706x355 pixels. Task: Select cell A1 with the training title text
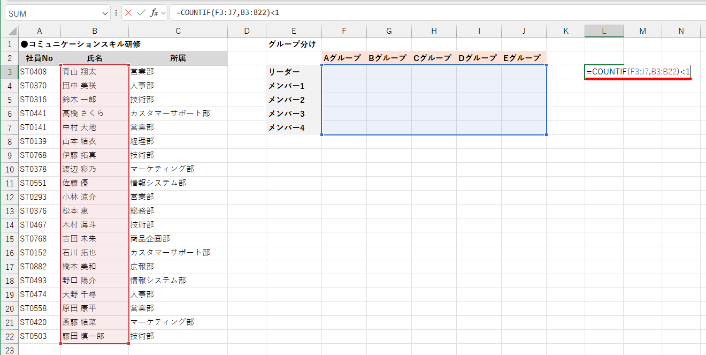[39, 44]
